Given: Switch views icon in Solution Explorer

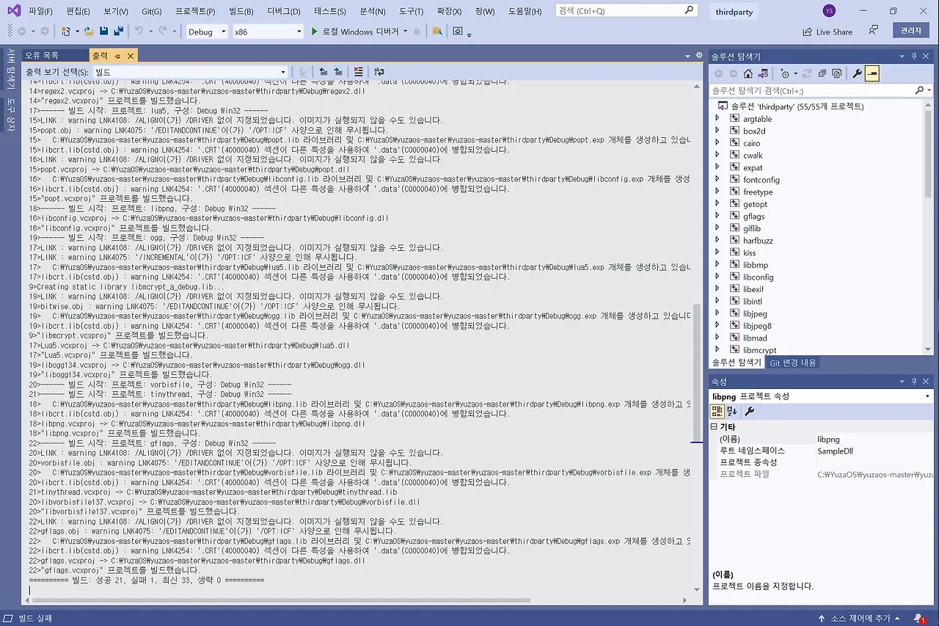Looking at the screenshot, I should tap(763, 73).
